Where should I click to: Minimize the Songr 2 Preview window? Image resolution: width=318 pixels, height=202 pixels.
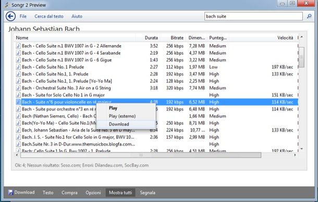pyautogui.click(x=283, y=4)
